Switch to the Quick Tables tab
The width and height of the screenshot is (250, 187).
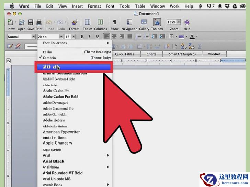click(x=125, y=54)
